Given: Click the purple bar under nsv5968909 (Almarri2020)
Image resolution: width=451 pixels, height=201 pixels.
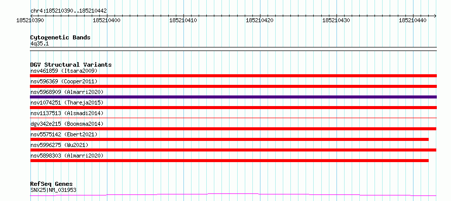Looking at the screenshot, I should pyautogui.click(x=233, y=97).
